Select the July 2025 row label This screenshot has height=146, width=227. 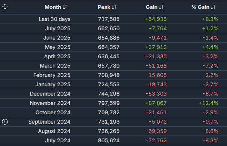(58, 28)
